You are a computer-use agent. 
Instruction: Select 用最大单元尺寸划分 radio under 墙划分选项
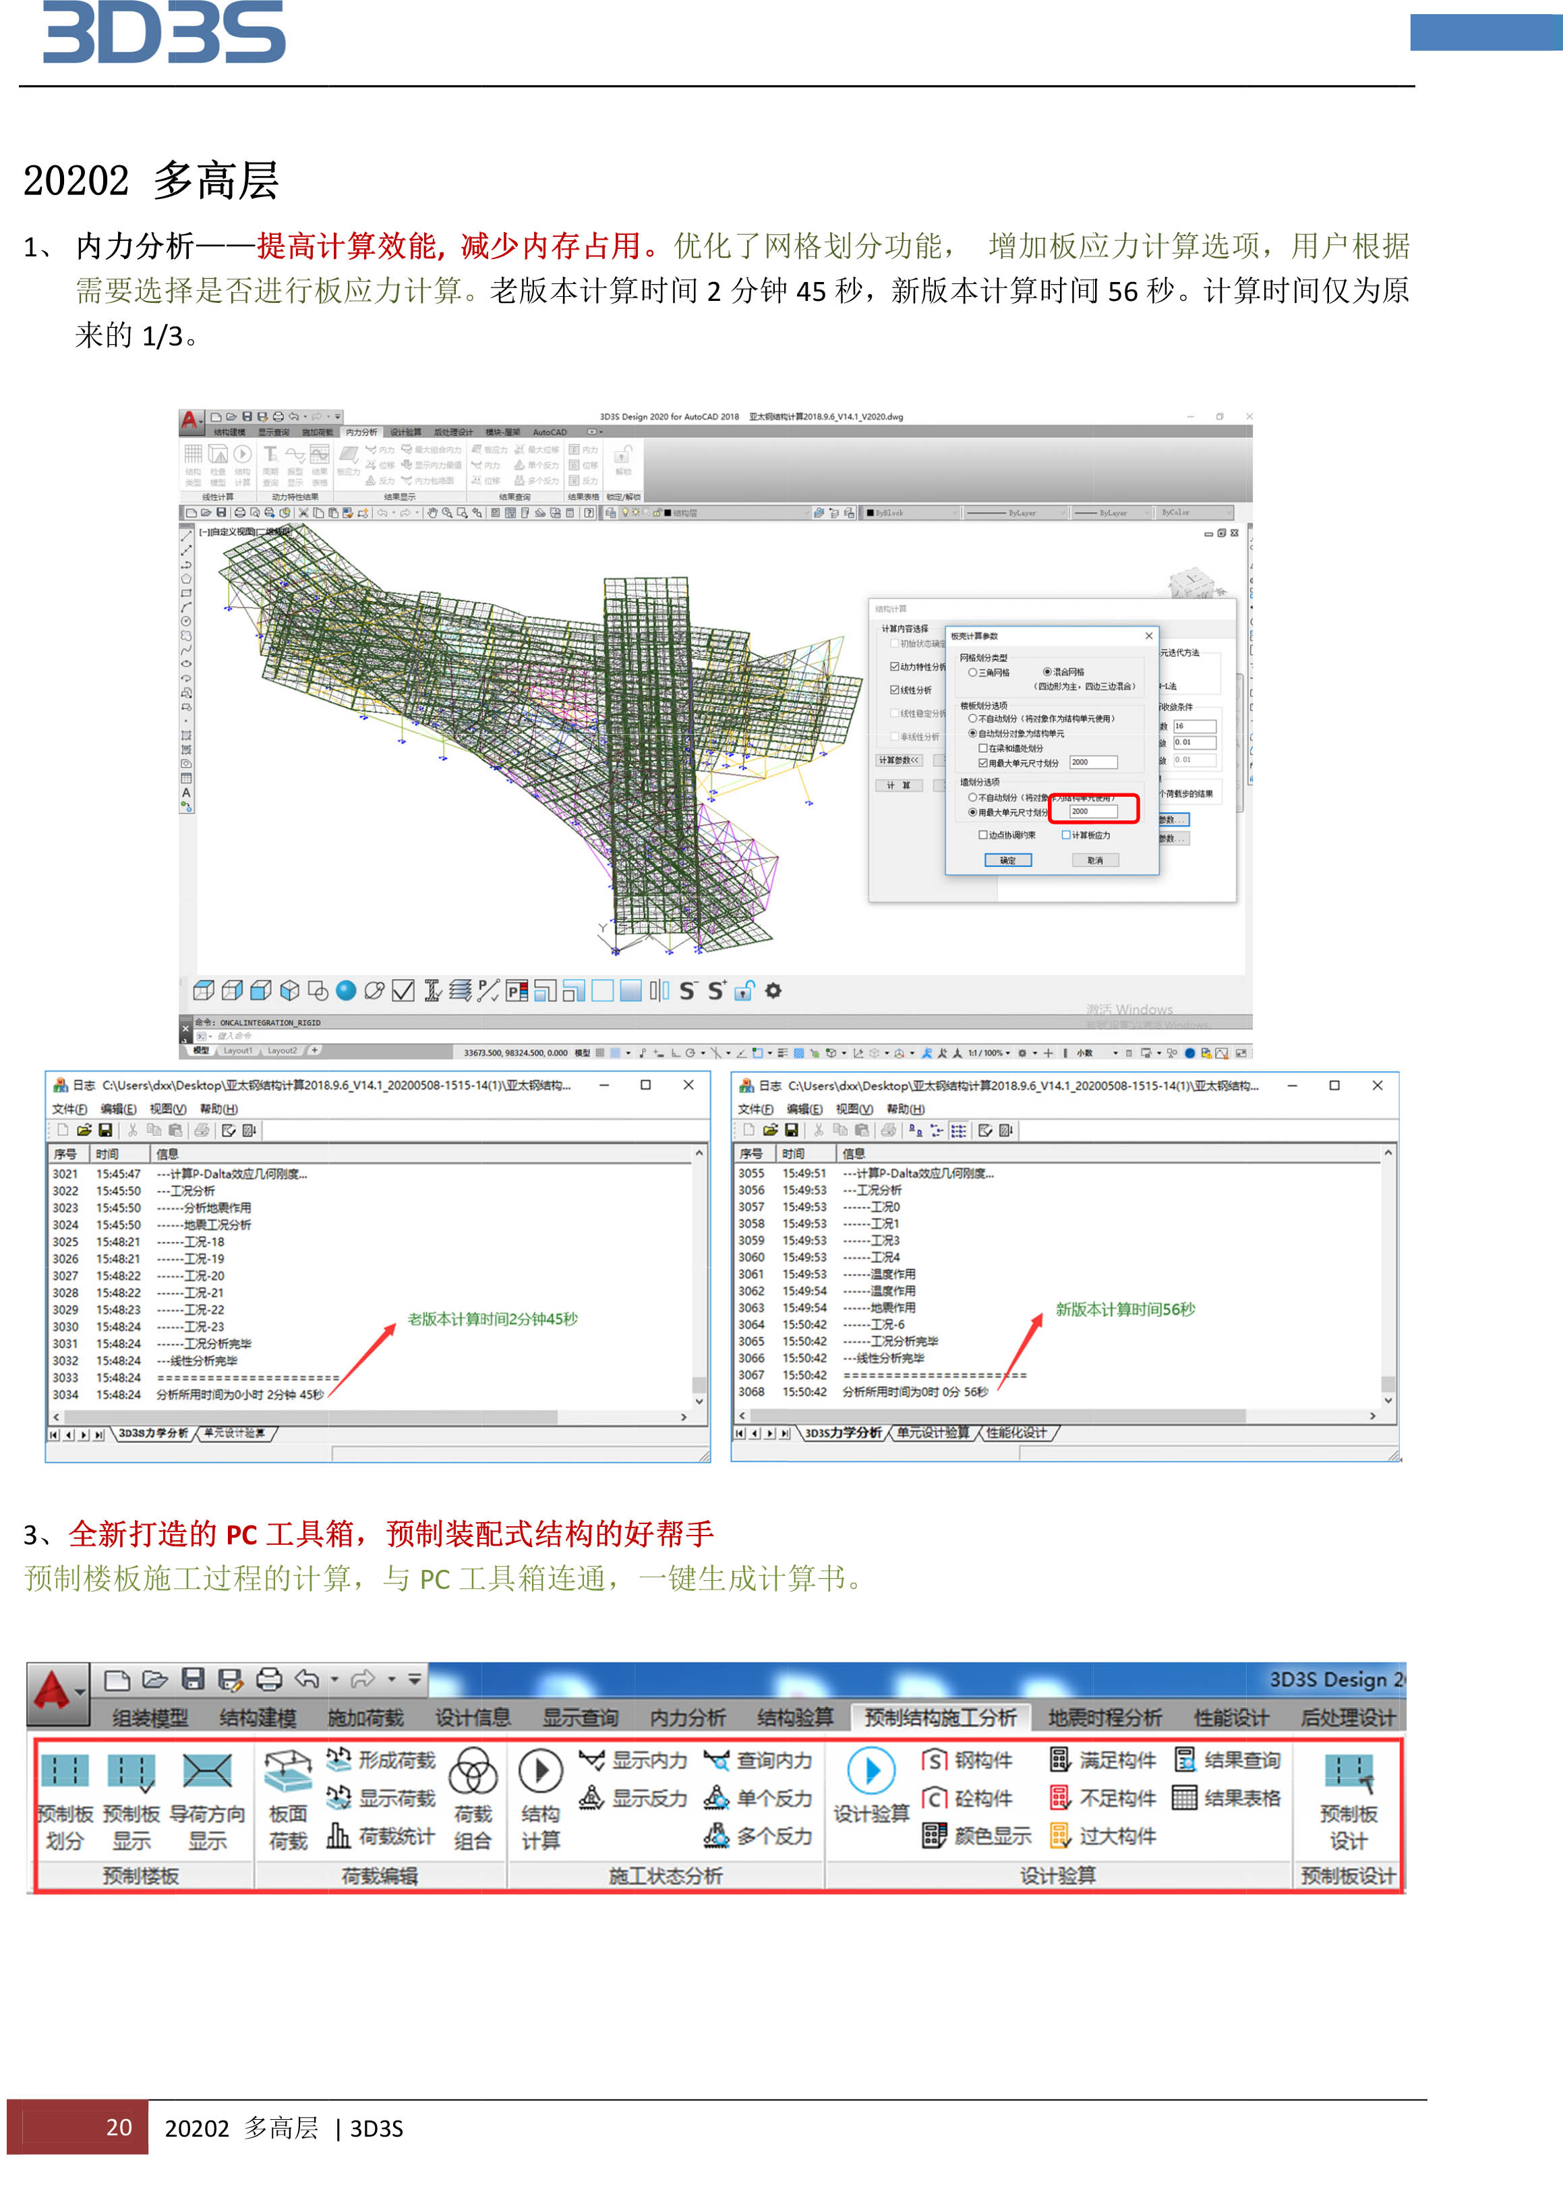(x=972, y=813)
